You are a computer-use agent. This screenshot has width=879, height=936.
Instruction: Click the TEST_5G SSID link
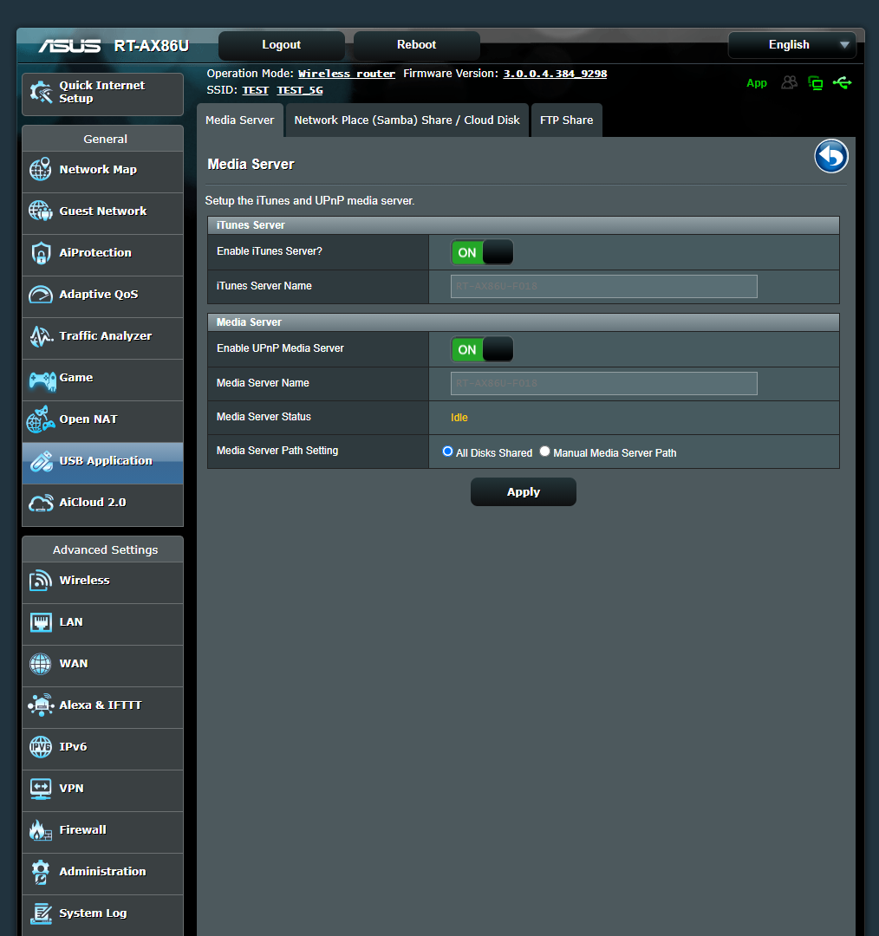(300, 90)
